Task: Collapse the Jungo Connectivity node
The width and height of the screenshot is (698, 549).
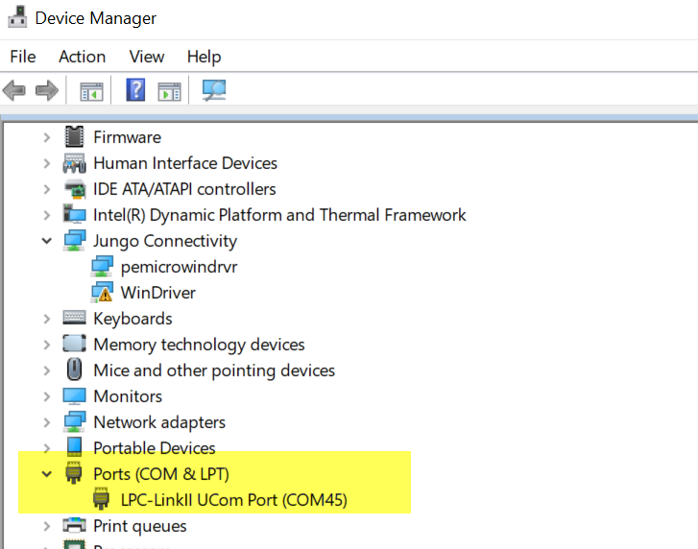Action: click(46, 241)
